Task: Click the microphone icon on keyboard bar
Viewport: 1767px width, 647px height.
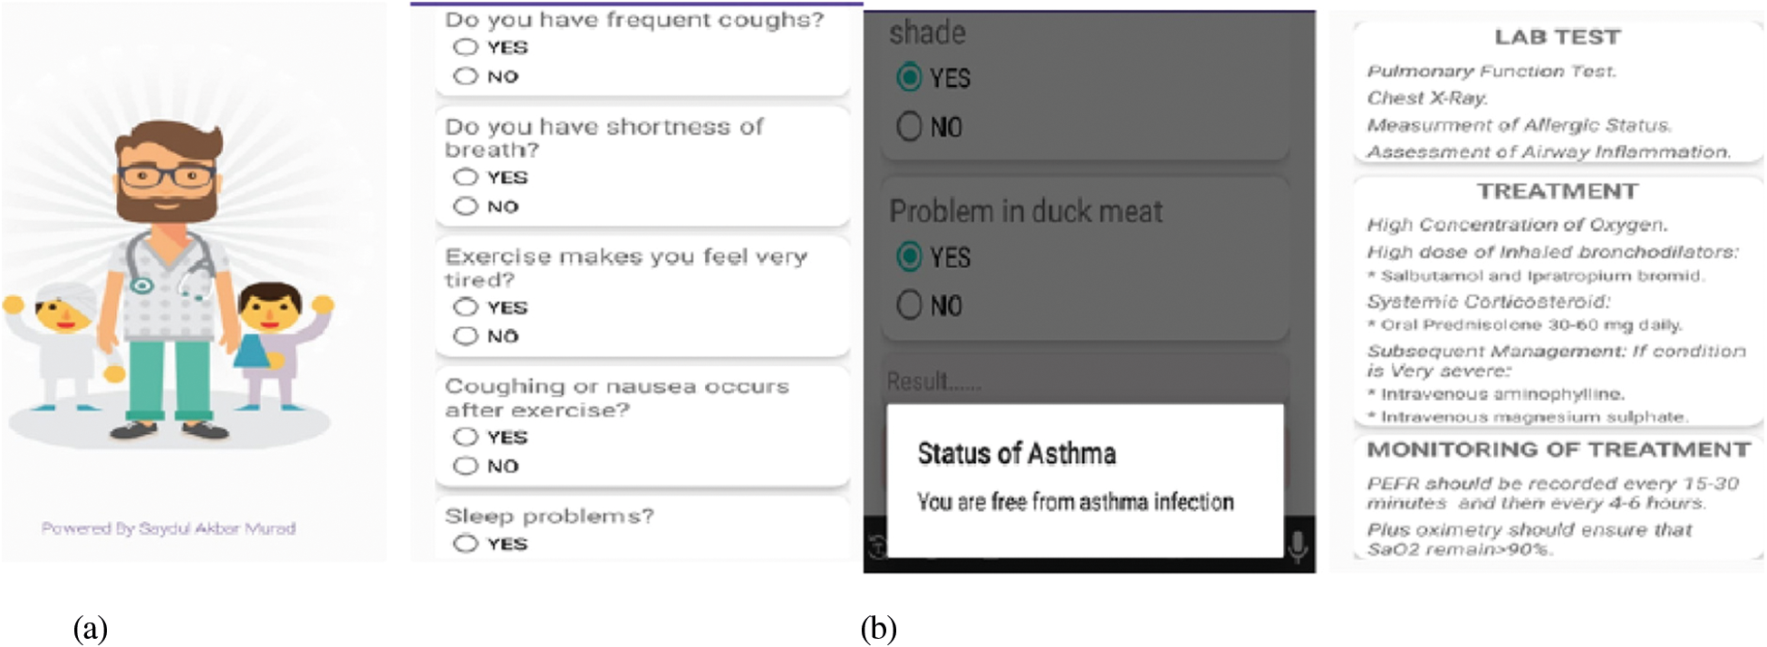Action: [1298, 546]
